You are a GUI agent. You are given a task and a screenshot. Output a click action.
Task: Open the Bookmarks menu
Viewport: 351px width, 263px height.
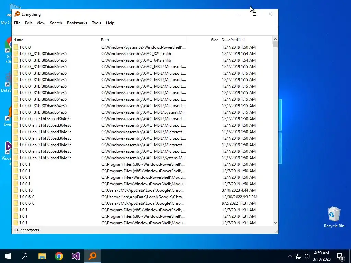coord(77,23)
